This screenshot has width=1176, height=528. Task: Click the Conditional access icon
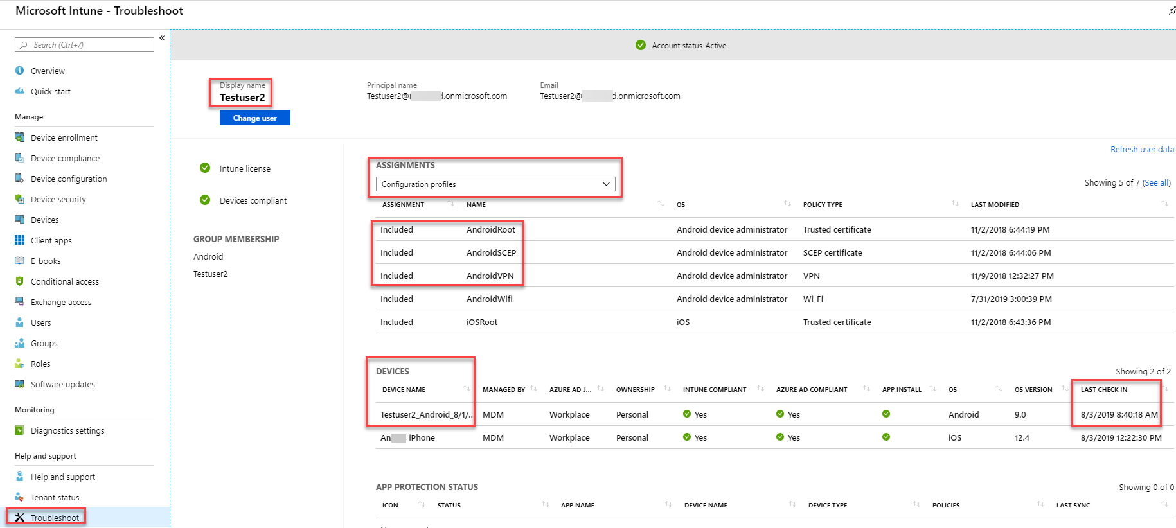click(20, 281)
